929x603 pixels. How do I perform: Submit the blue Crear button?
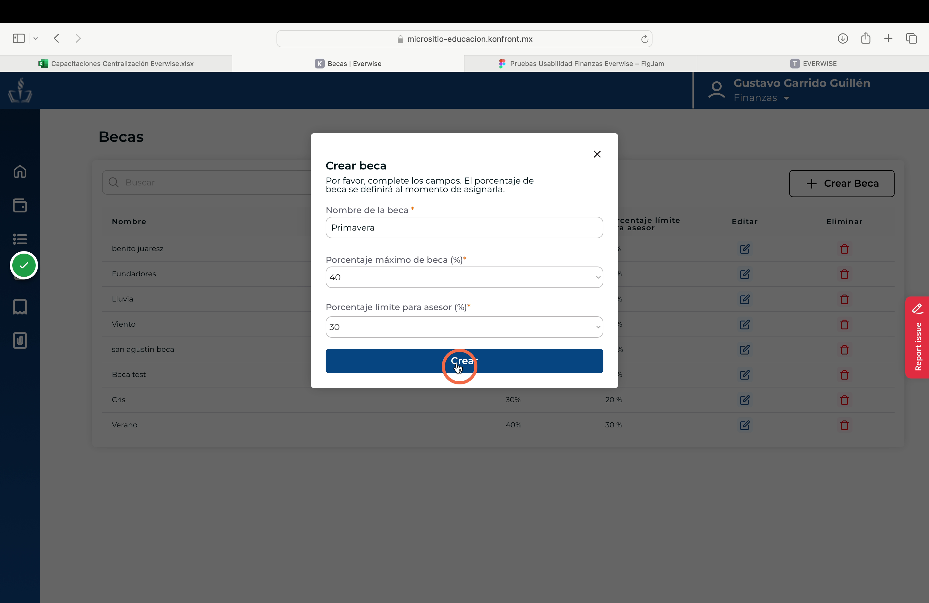pyautogui.click(x=464, y=361)
